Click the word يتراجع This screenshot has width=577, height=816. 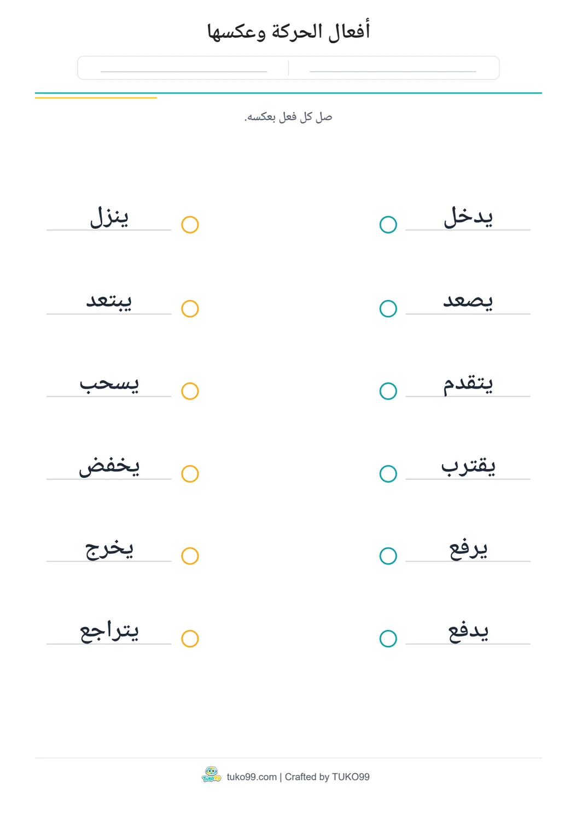[109, 631]
